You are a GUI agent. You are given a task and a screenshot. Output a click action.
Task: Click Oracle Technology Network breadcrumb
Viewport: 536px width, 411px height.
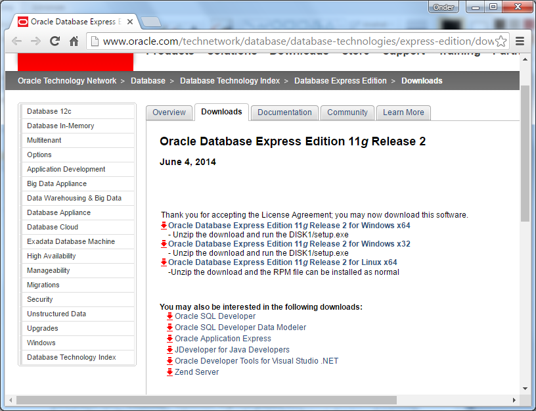tap(67, 81)
